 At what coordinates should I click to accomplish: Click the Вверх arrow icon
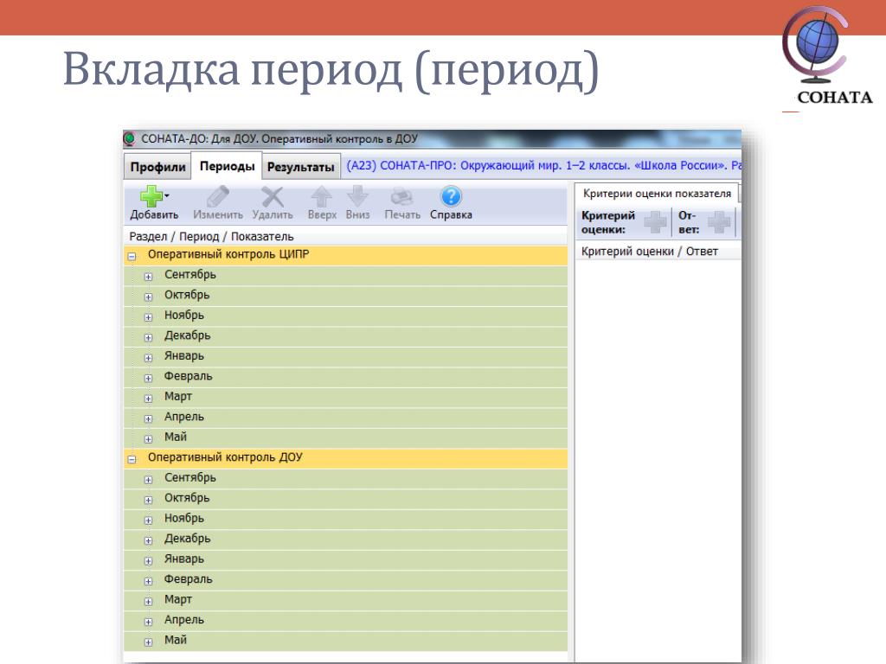click(x=322, y=196)
